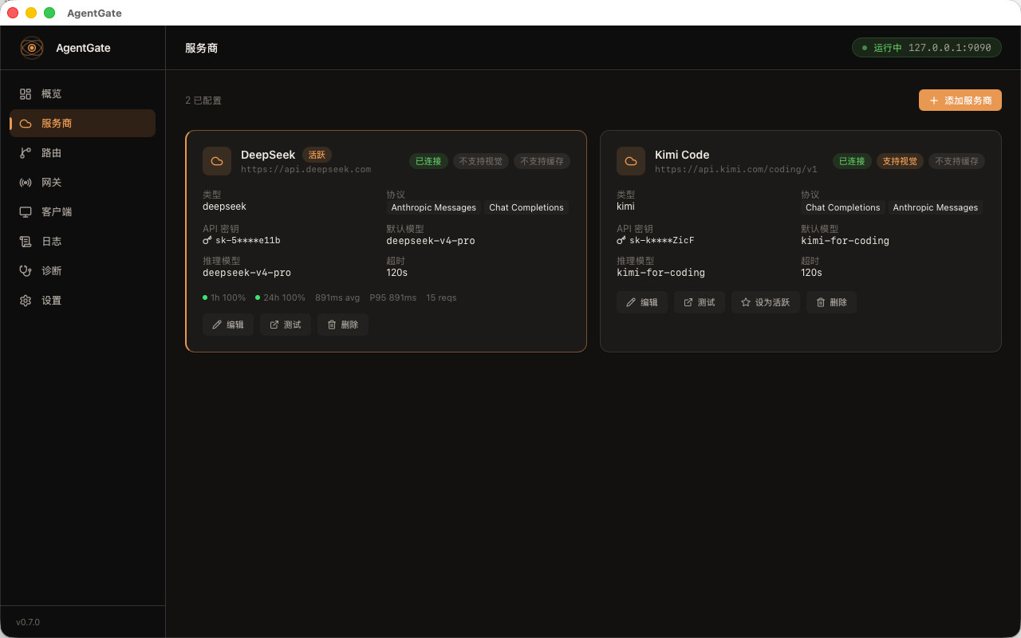This screenshot has width=1021, height=638.
Task: Click DeepSeek's Anthropic Messages protocol tag
Action: pos(434,207)
